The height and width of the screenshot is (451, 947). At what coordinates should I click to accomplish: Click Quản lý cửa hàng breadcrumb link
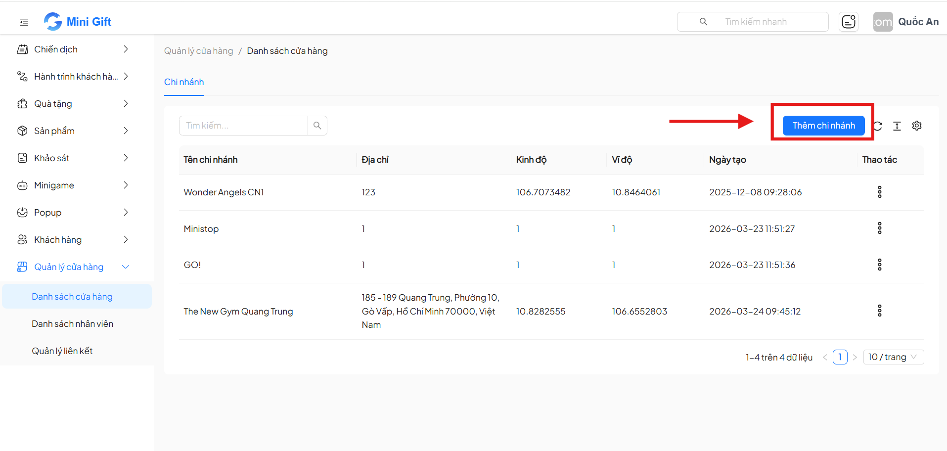coord(198,51)
